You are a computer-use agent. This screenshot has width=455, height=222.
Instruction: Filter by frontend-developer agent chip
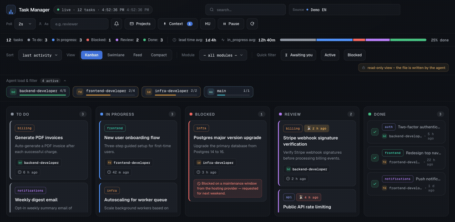point(106,92)
